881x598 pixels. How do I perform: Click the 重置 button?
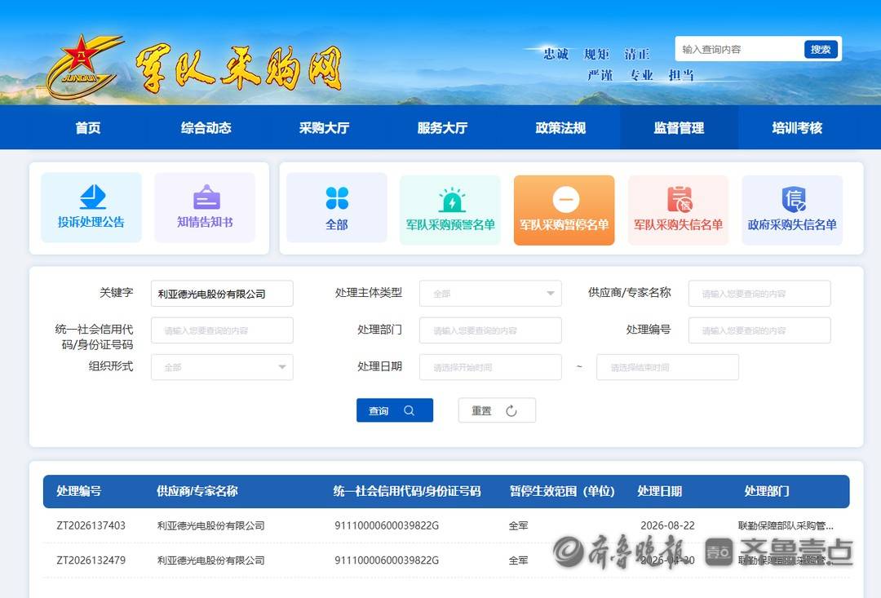[497, 410]
